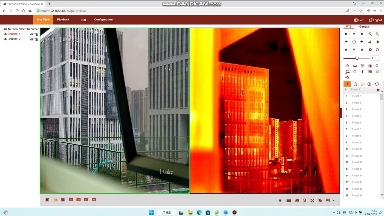Pan camera right with the PTZ arrow
The image size is (384, 216).
tap(361, 42)
